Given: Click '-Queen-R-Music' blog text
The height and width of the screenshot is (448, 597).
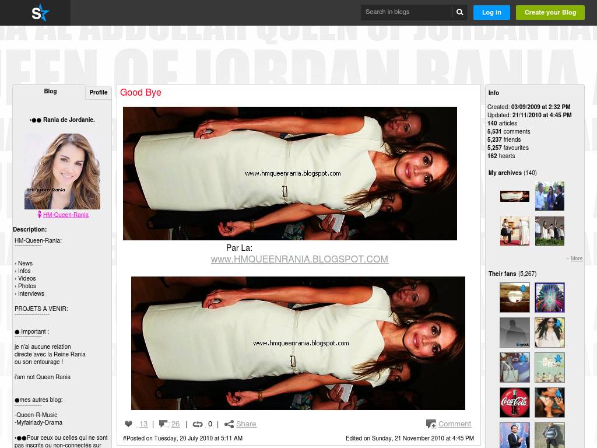Looking at the screenshot, I should (36, 415).
